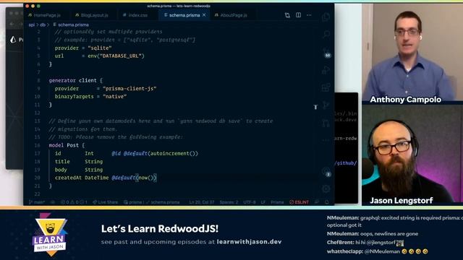Click prisma | schema.prisma status entry
The height and width of the screenshot is (260, 463).
[151, 202]
